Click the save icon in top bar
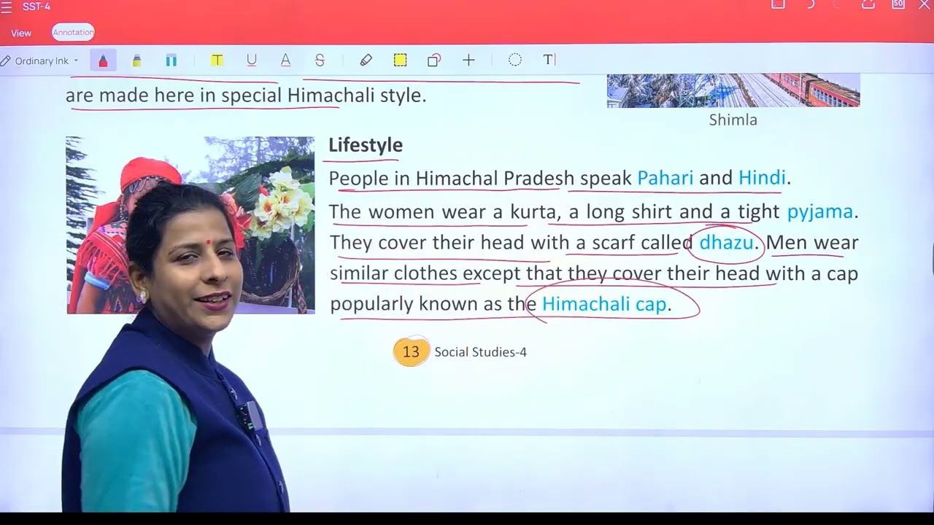This screenshot has height=525, width=934. pyautogui.click(x=779, y=5)
